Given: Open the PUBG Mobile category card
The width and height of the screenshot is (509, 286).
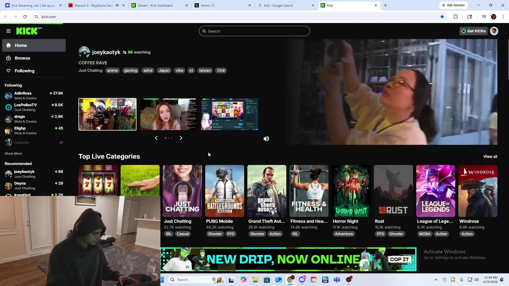Looking at the screenshot, I should tap(225, 191).
